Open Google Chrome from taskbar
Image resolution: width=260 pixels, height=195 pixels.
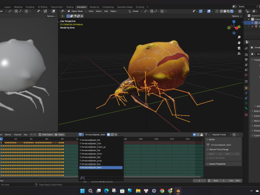point(162,191)
